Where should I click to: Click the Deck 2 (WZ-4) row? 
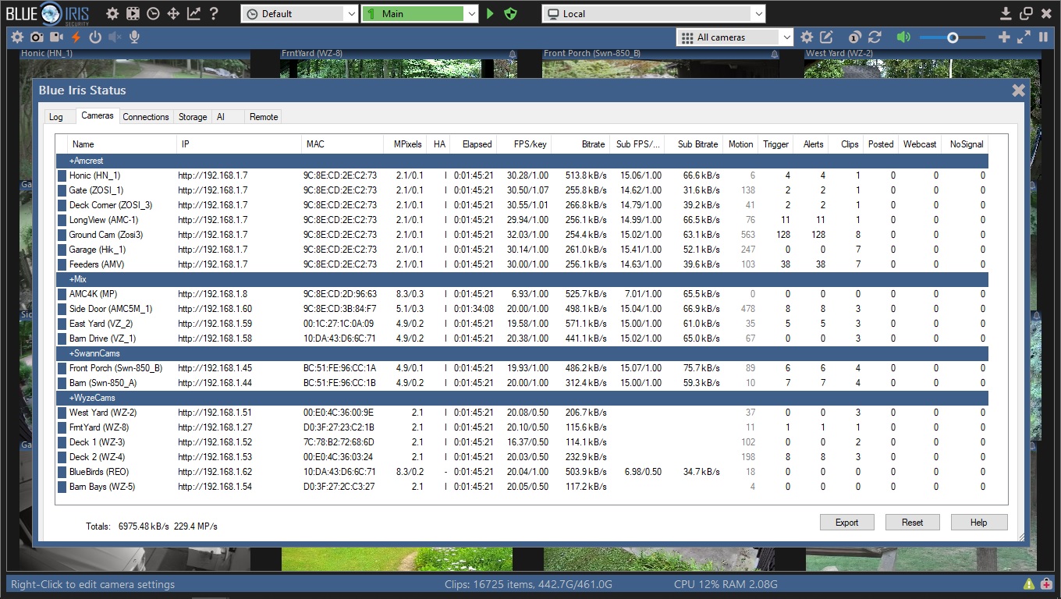523,457
